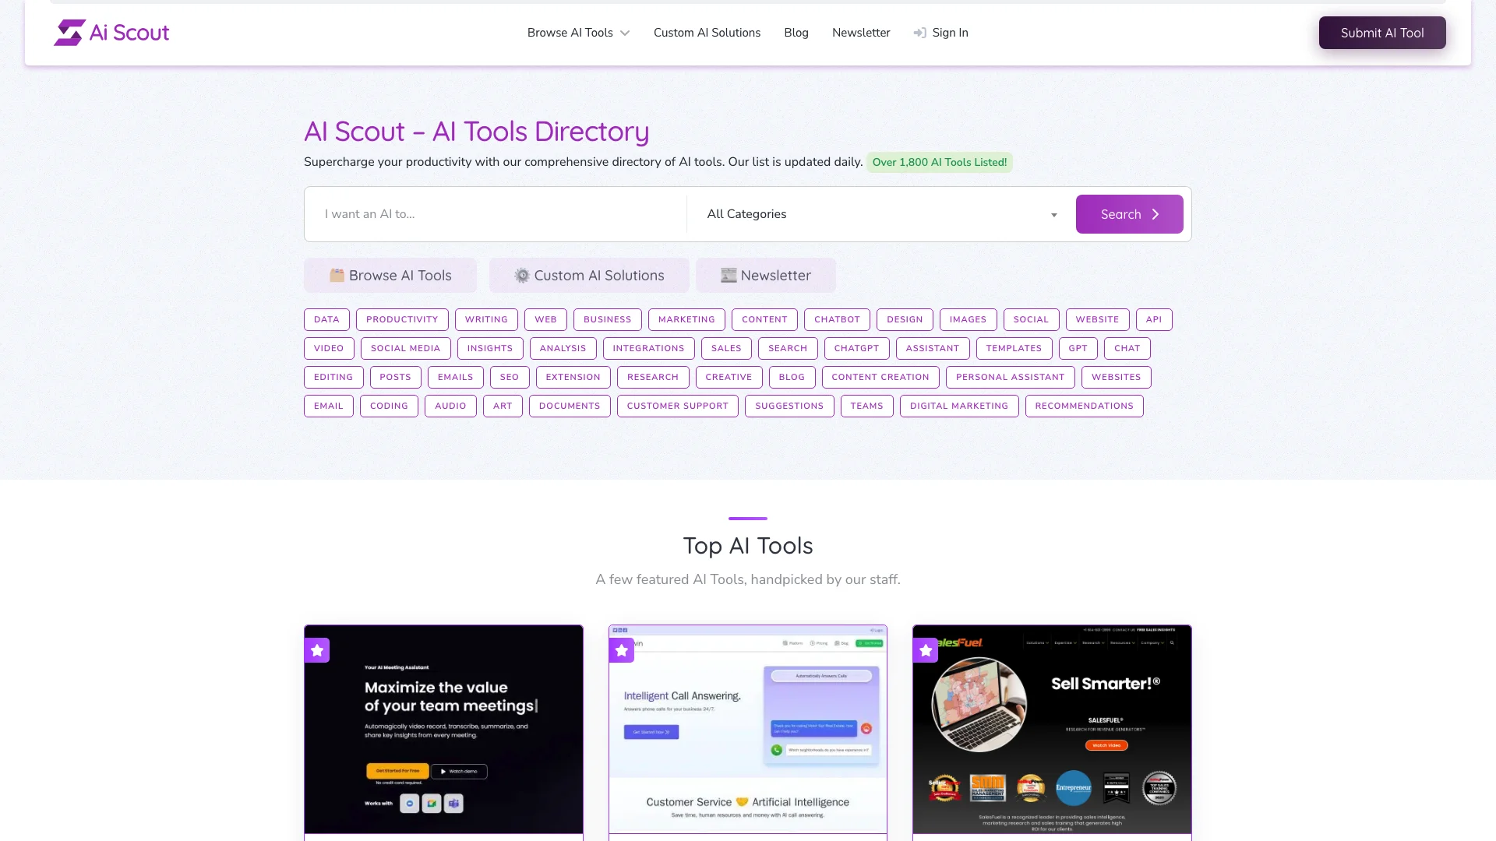This screenshot has width=1496, height=841.
Task: Toggle the CHATBOT category filter tag
Action: (x=838, y=318)
